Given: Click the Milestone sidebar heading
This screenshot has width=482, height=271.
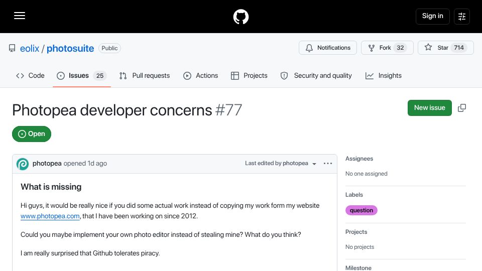Looking at the screenshot, I should pyautogui.click(x=358, y=268).
